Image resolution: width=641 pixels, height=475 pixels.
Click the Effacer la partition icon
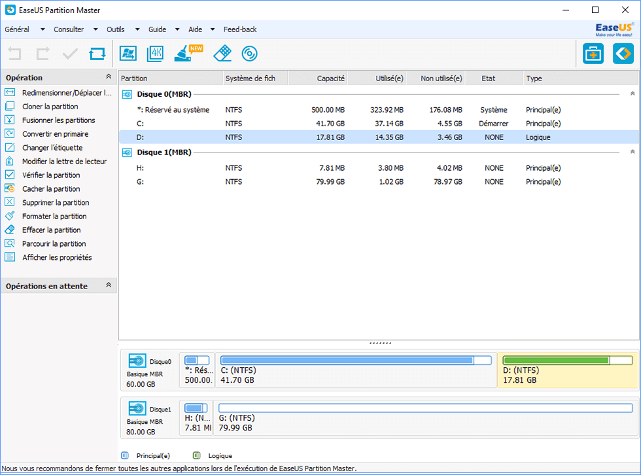coord(10,230)
